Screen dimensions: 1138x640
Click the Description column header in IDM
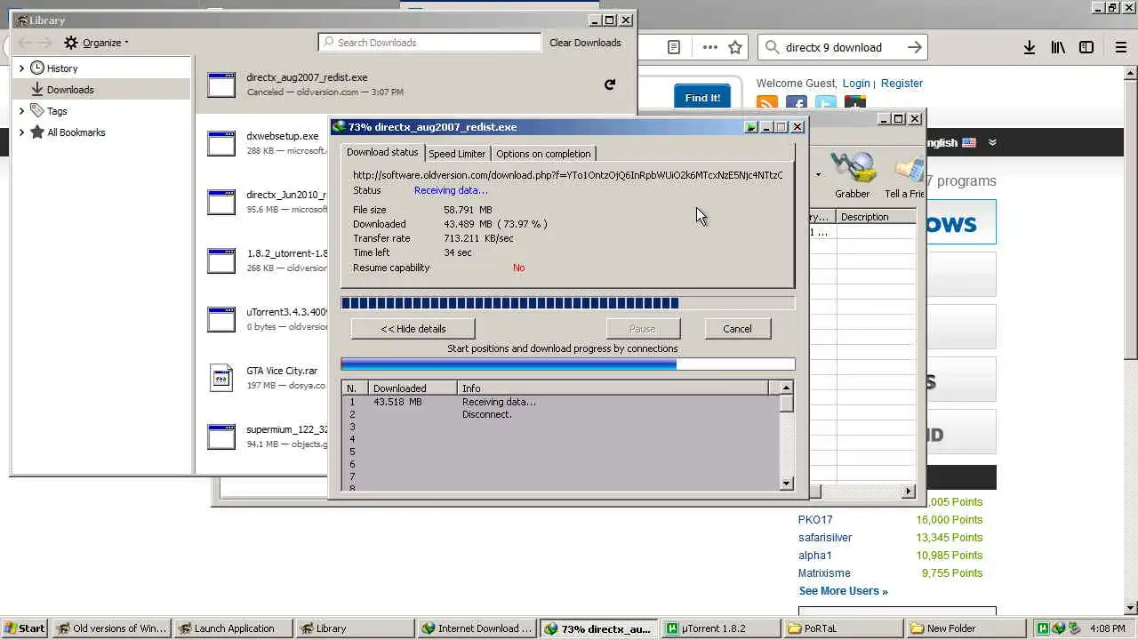tap(876, 217)
